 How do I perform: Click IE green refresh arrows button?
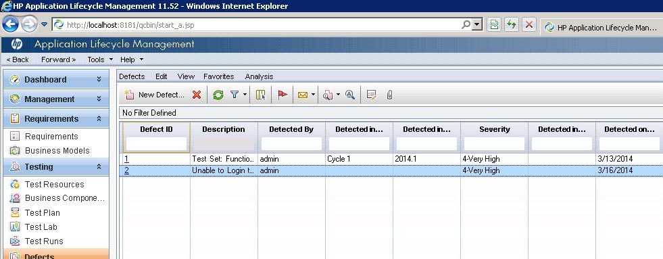pyautogui.click(x=512, y=24)
